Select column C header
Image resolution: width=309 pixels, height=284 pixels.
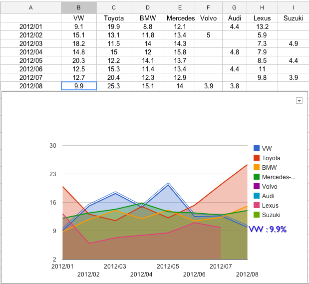[x=114, y=7]
